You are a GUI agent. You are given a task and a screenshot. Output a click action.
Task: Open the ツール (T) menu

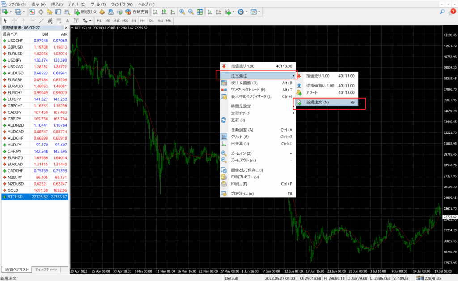[x=98, y=4]
